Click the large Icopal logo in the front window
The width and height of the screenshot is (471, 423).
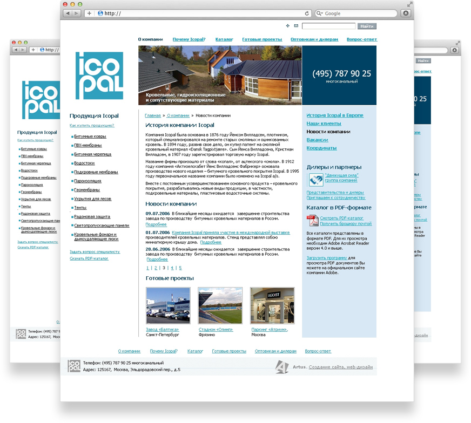click(99, 76)
